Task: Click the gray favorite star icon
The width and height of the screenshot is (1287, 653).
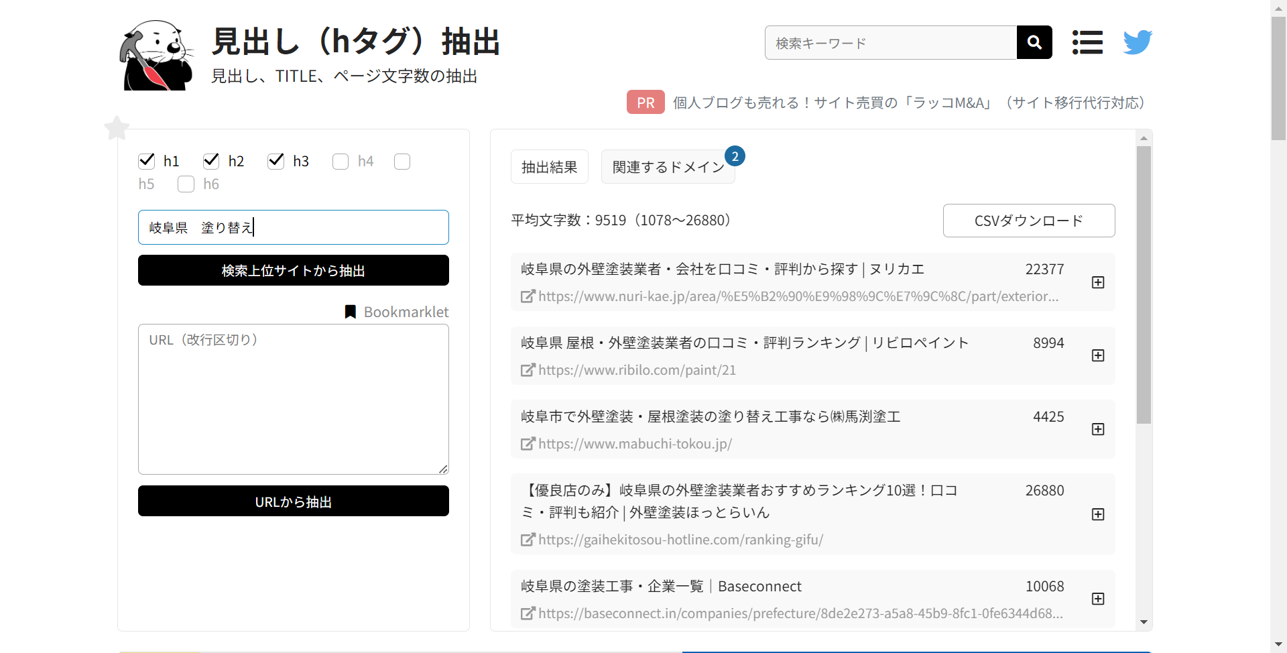Action: click(x=117, y=128)
